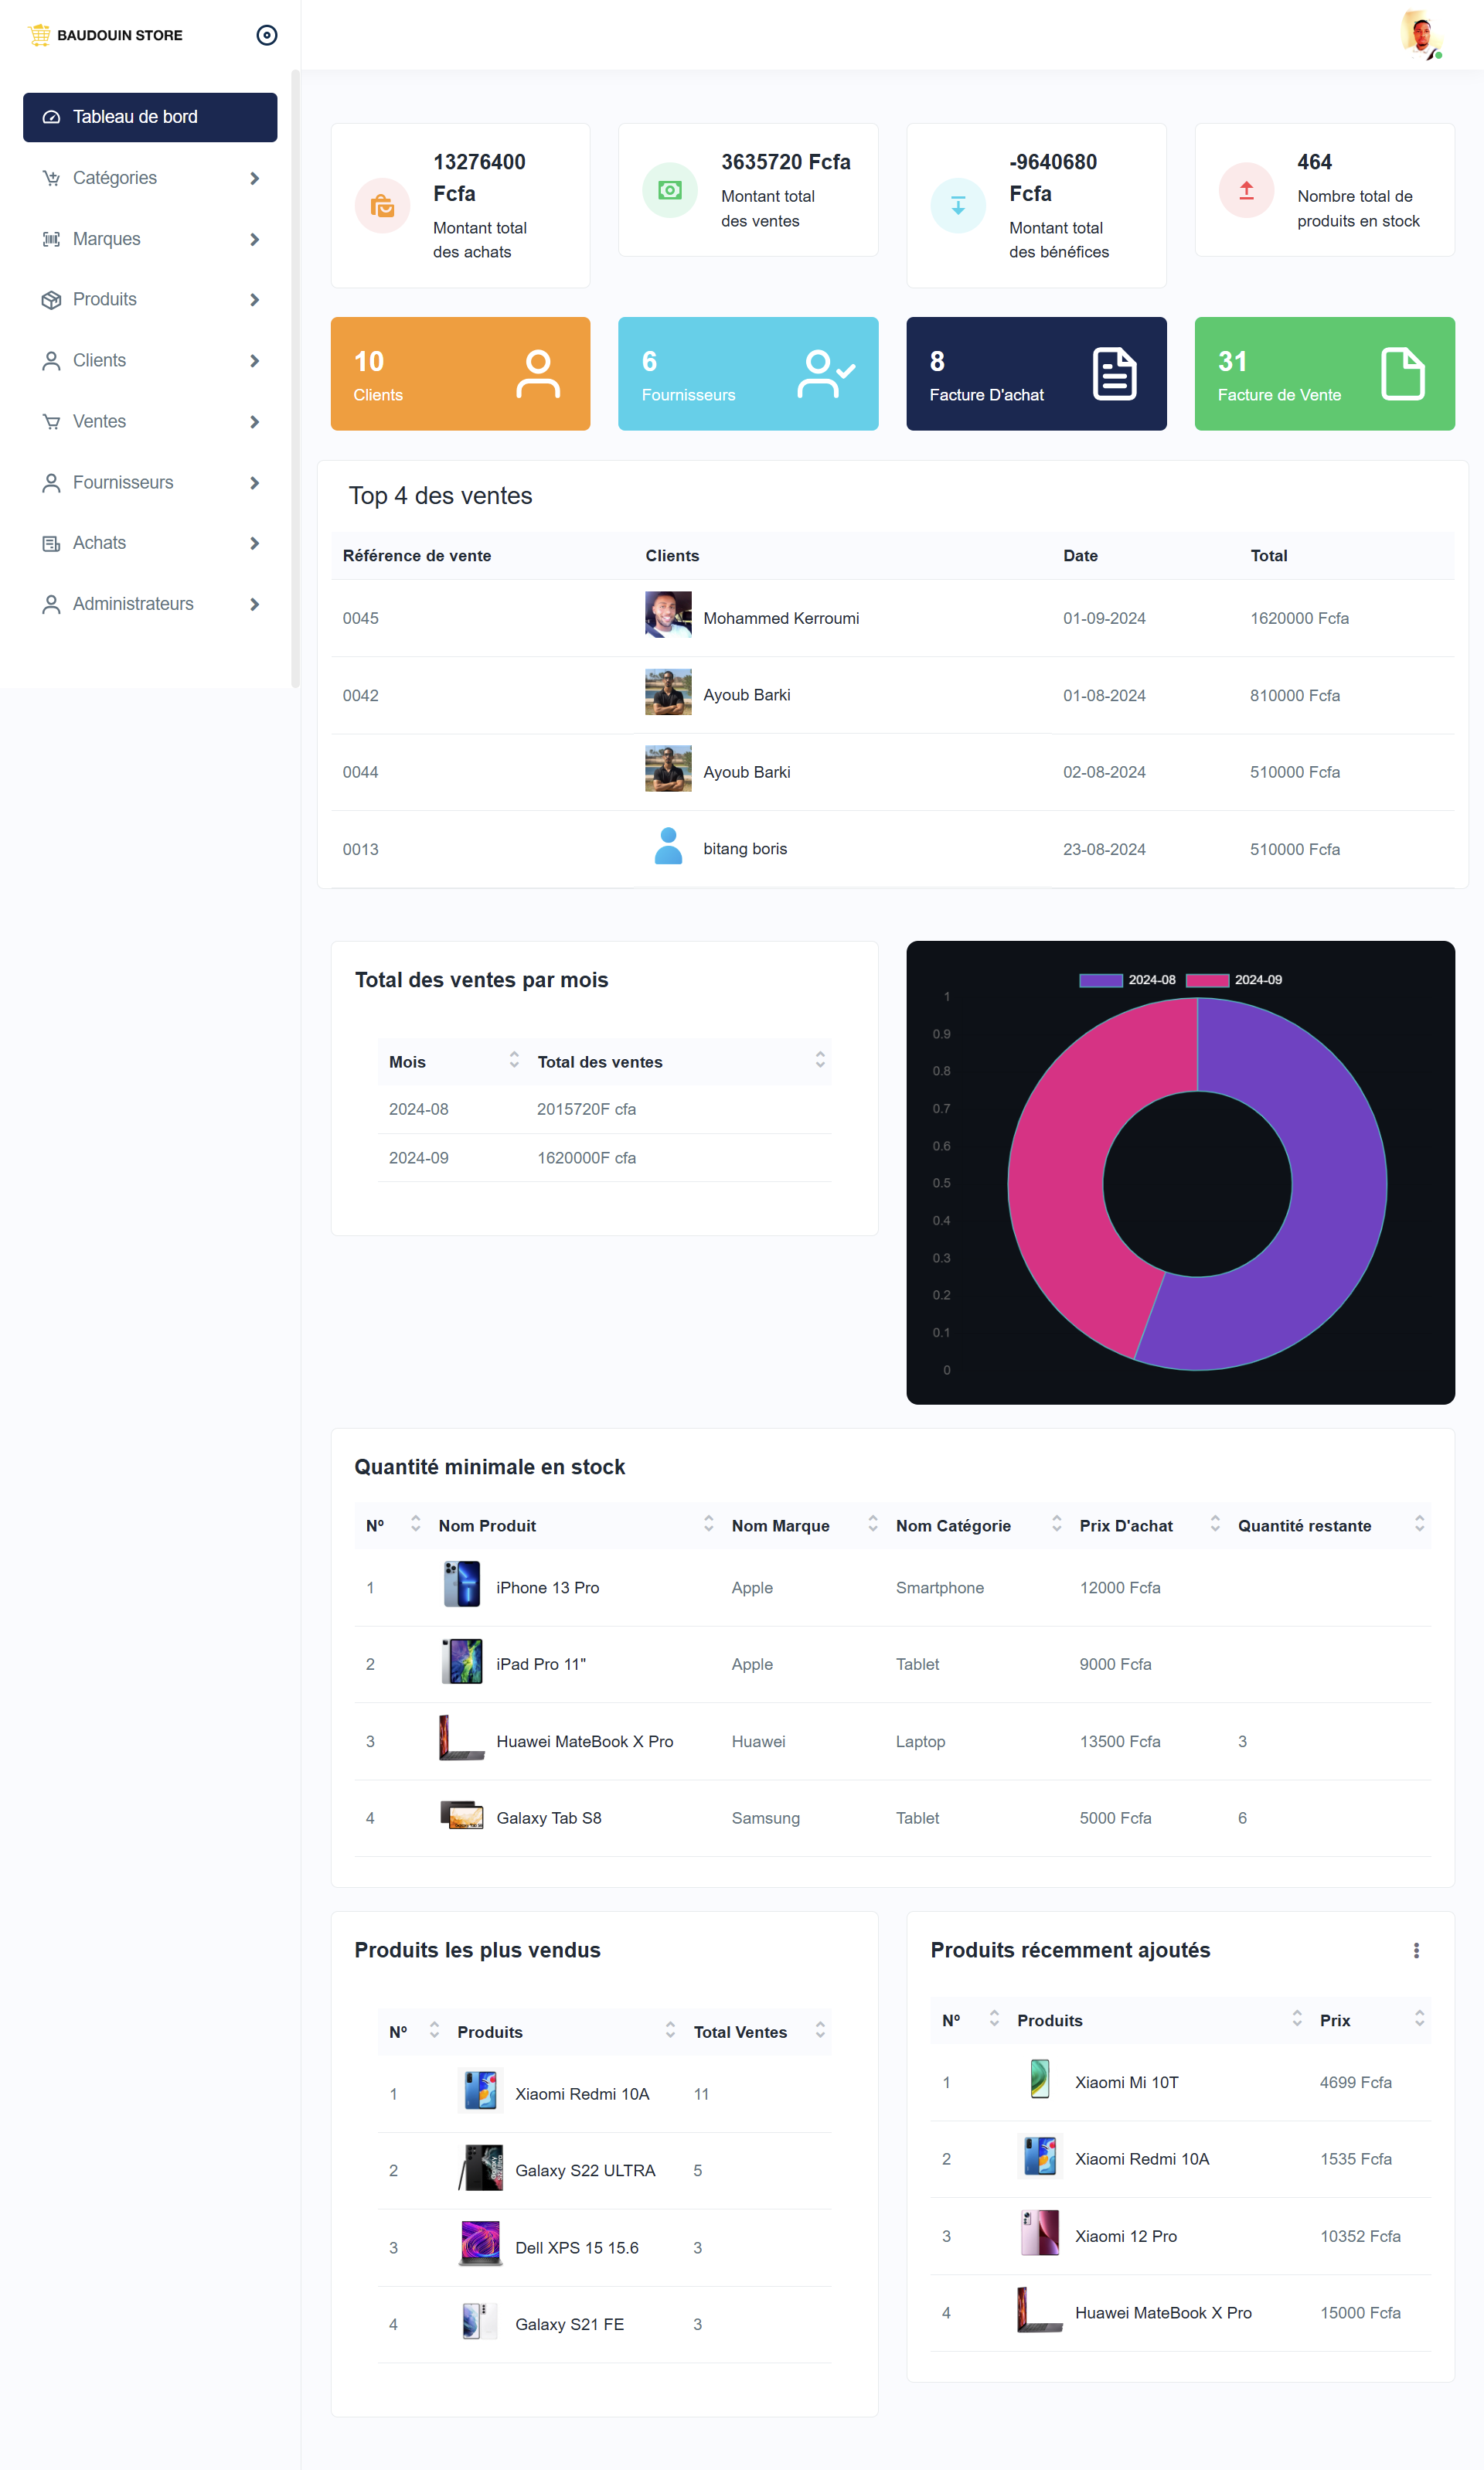
Task: Open the recently added products kebab menu
Action: [x=1416, y=1950]
